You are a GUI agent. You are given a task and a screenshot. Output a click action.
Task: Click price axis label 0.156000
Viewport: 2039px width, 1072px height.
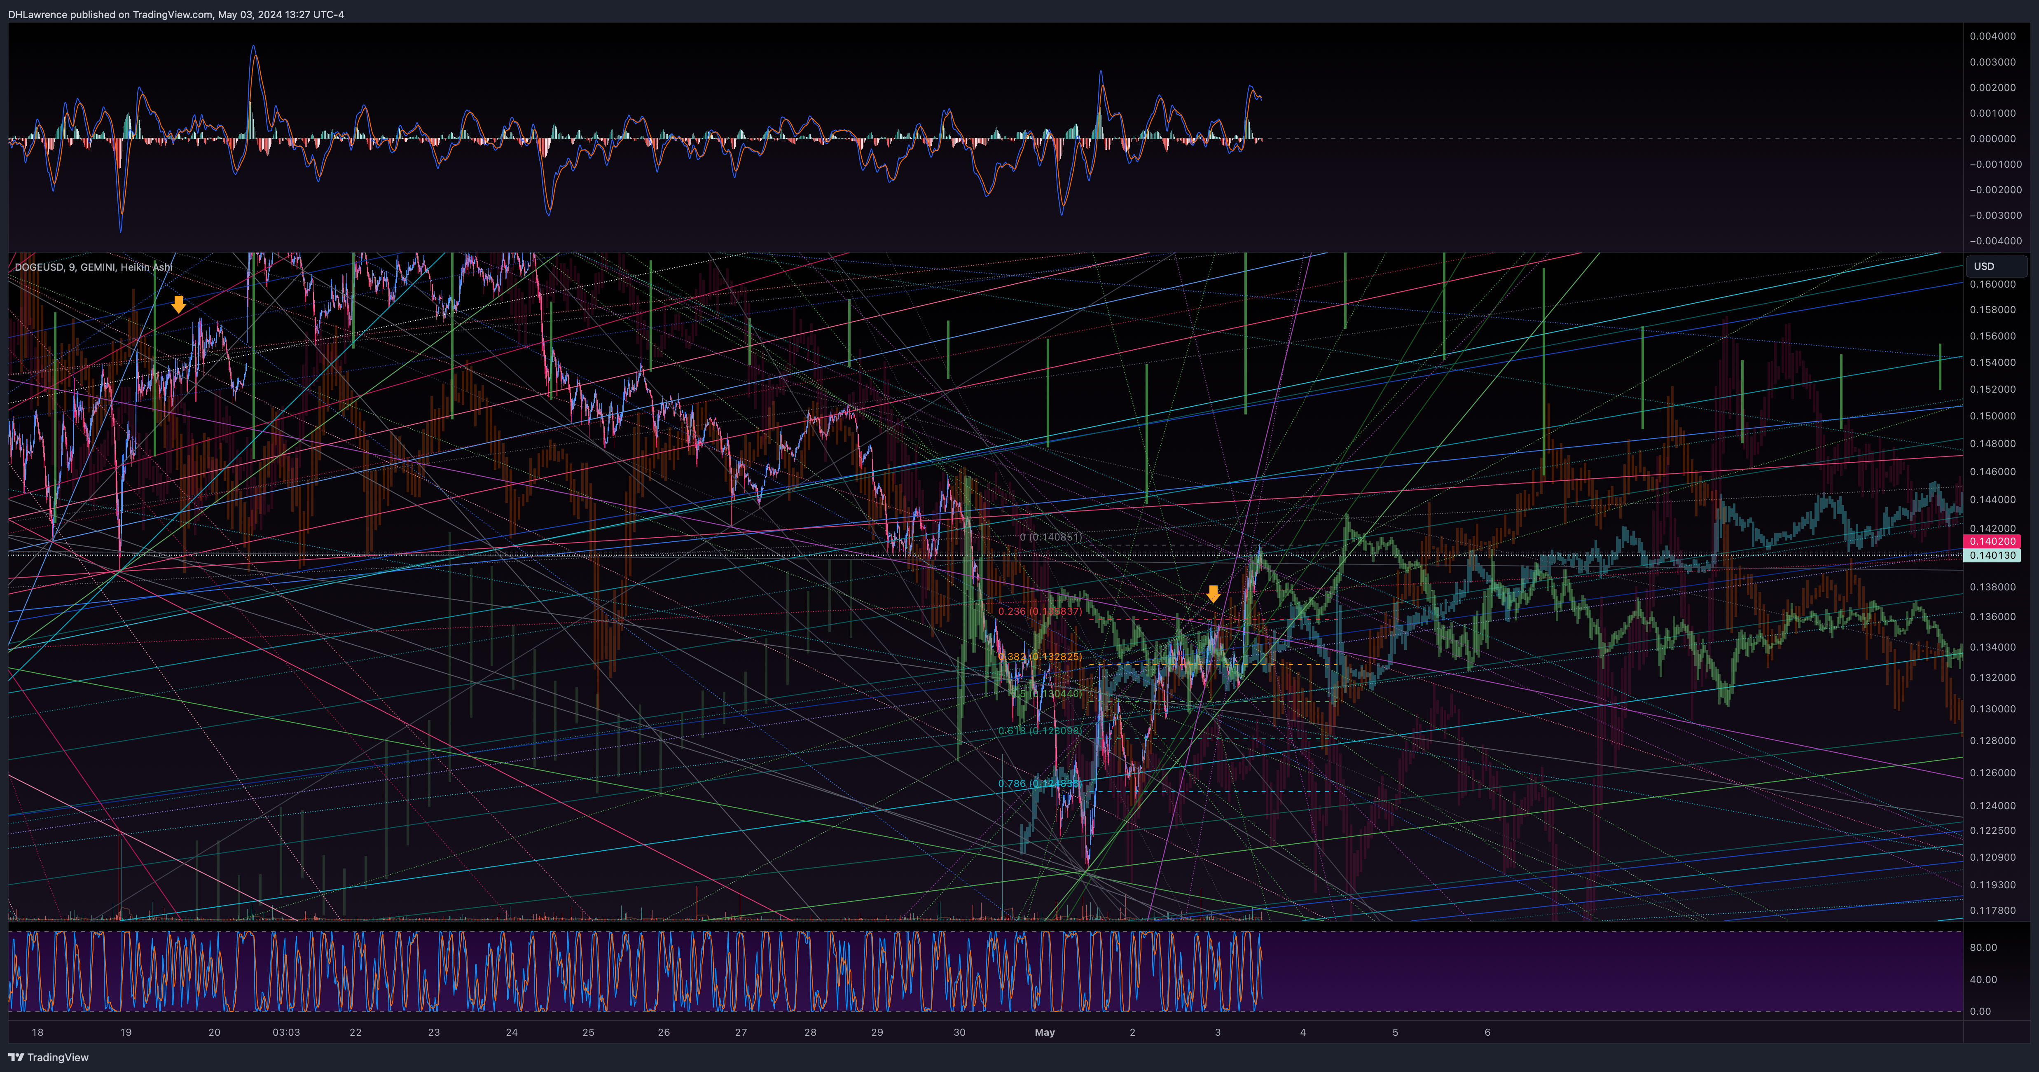[x=1993, y=336]
